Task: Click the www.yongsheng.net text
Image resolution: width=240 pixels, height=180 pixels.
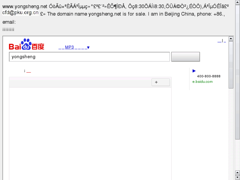Action: click(x=25, y=7)
